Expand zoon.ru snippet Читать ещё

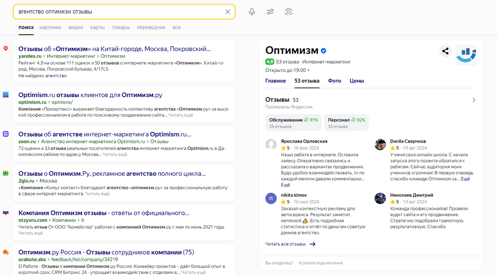pyautogui.click(x=115, y=154)
